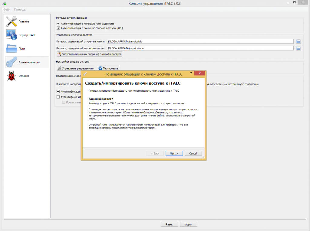
Task: Enable the second Аутентификация confirmation checkbox
Action: pyautogui.click(x=58, y=97)
